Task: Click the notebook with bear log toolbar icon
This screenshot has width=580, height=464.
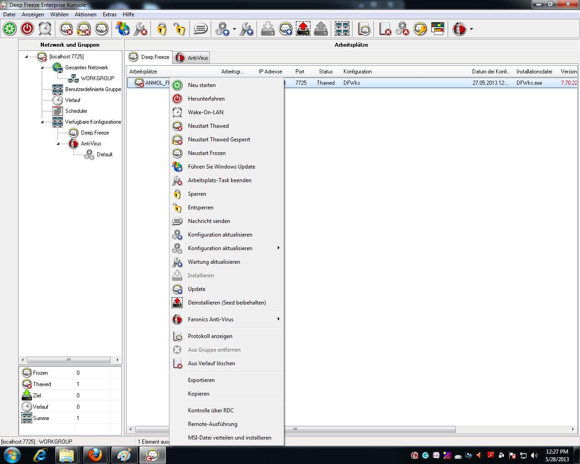Action: point(364,29)
